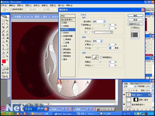Click the outer glow opacity slider handle
The height and width of the screenshot is (116, 155).
pyautogui.click(x=104, y=25)
